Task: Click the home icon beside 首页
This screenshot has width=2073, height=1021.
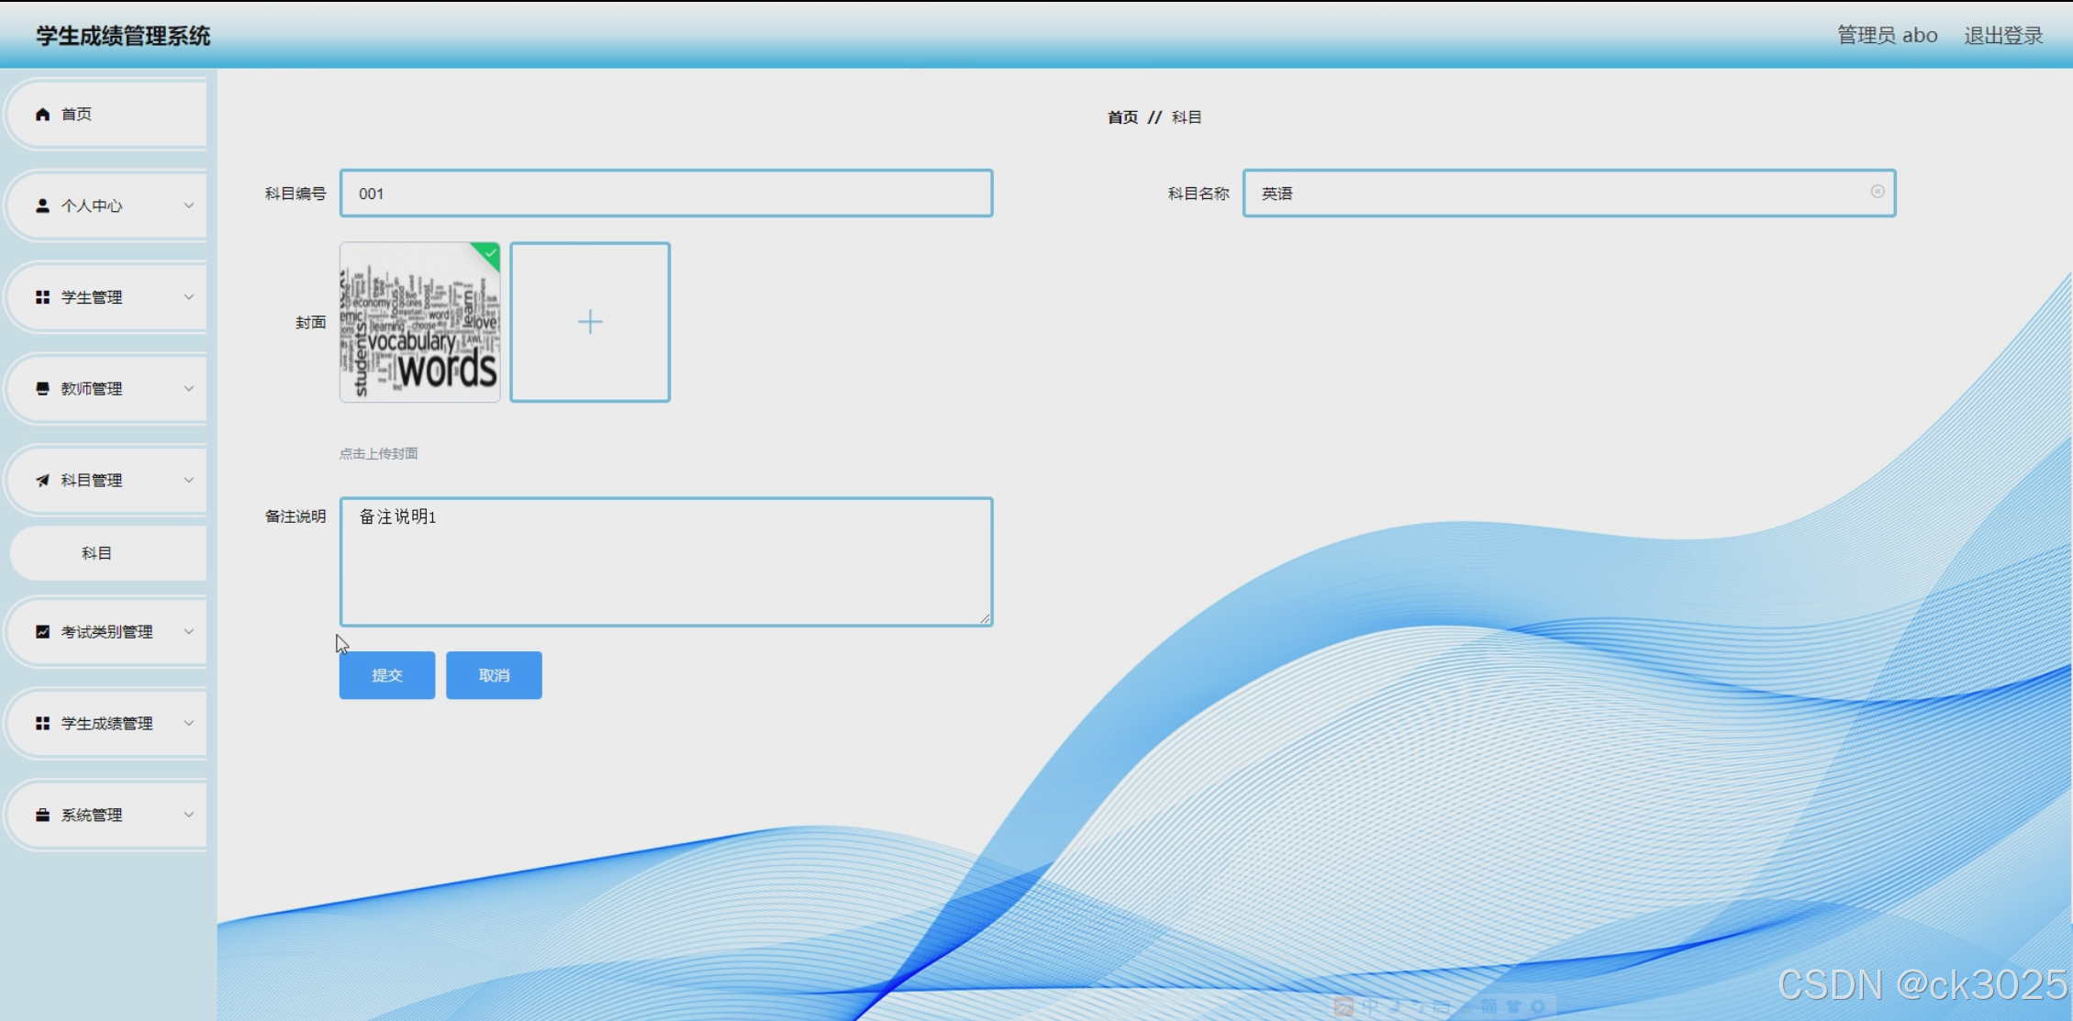Action: [x=42, y=114]
